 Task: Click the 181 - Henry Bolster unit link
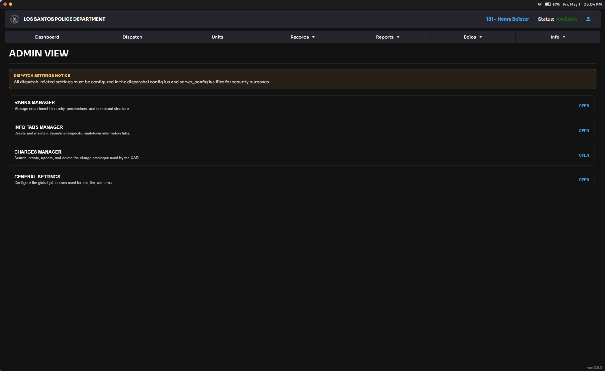point(507,19)
